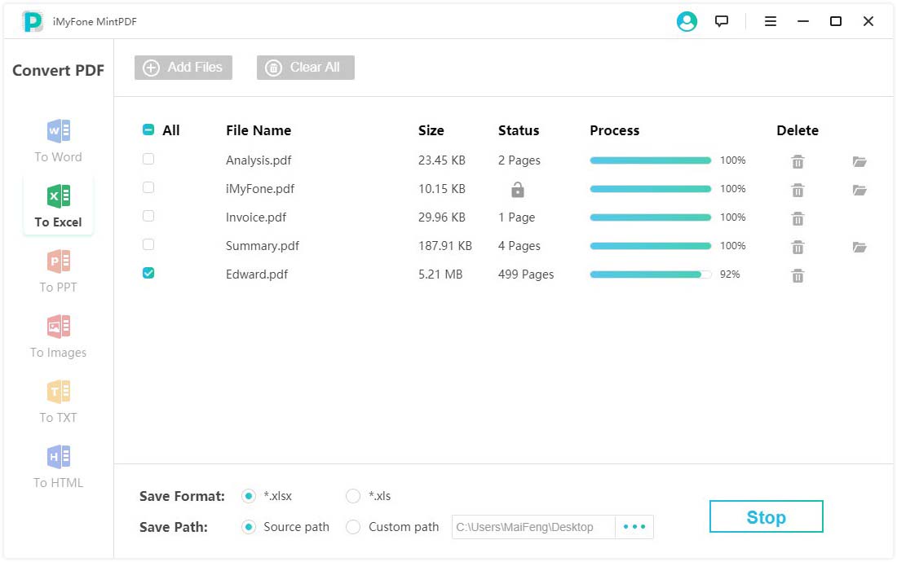Click the Edward.pdf progress bar
Screen dimensions: 897x562
pyautogui.click(x=651, y=274)
